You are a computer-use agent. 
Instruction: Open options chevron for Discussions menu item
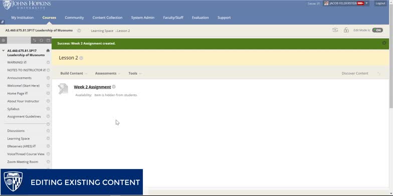[x=48, y=131]
